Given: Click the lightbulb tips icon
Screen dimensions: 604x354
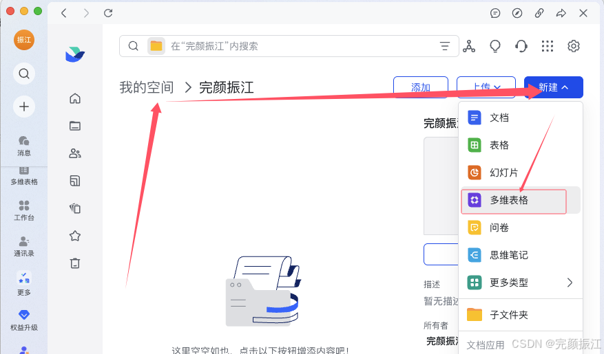Looking at the screenshot, I should pos(495,46).
